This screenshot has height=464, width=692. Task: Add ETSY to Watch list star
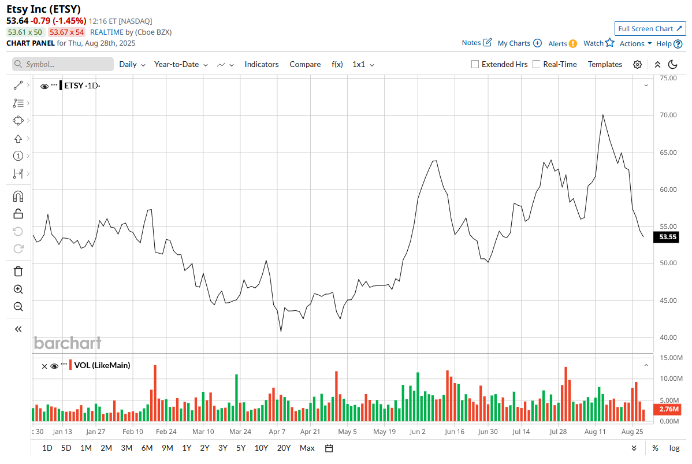point(610,42)
